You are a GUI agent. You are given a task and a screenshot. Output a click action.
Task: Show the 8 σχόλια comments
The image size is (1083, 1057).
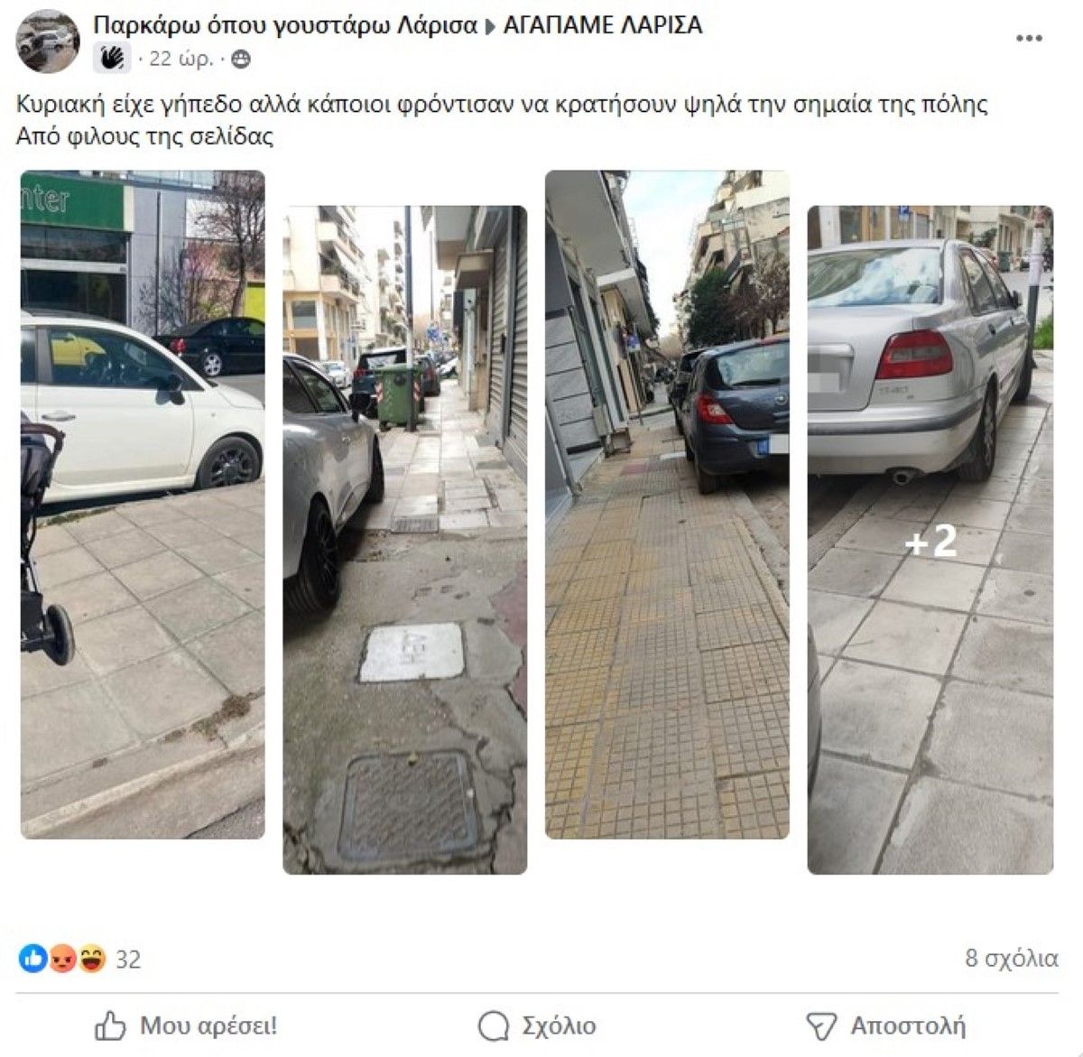(x=1011, y=958)
